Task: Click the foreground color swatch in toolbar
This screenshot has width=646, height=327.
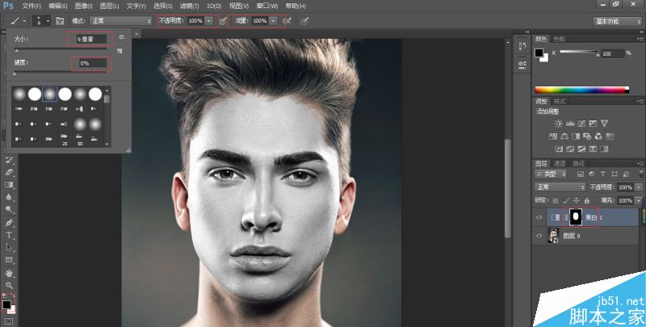Action: [x=6, y=304]
